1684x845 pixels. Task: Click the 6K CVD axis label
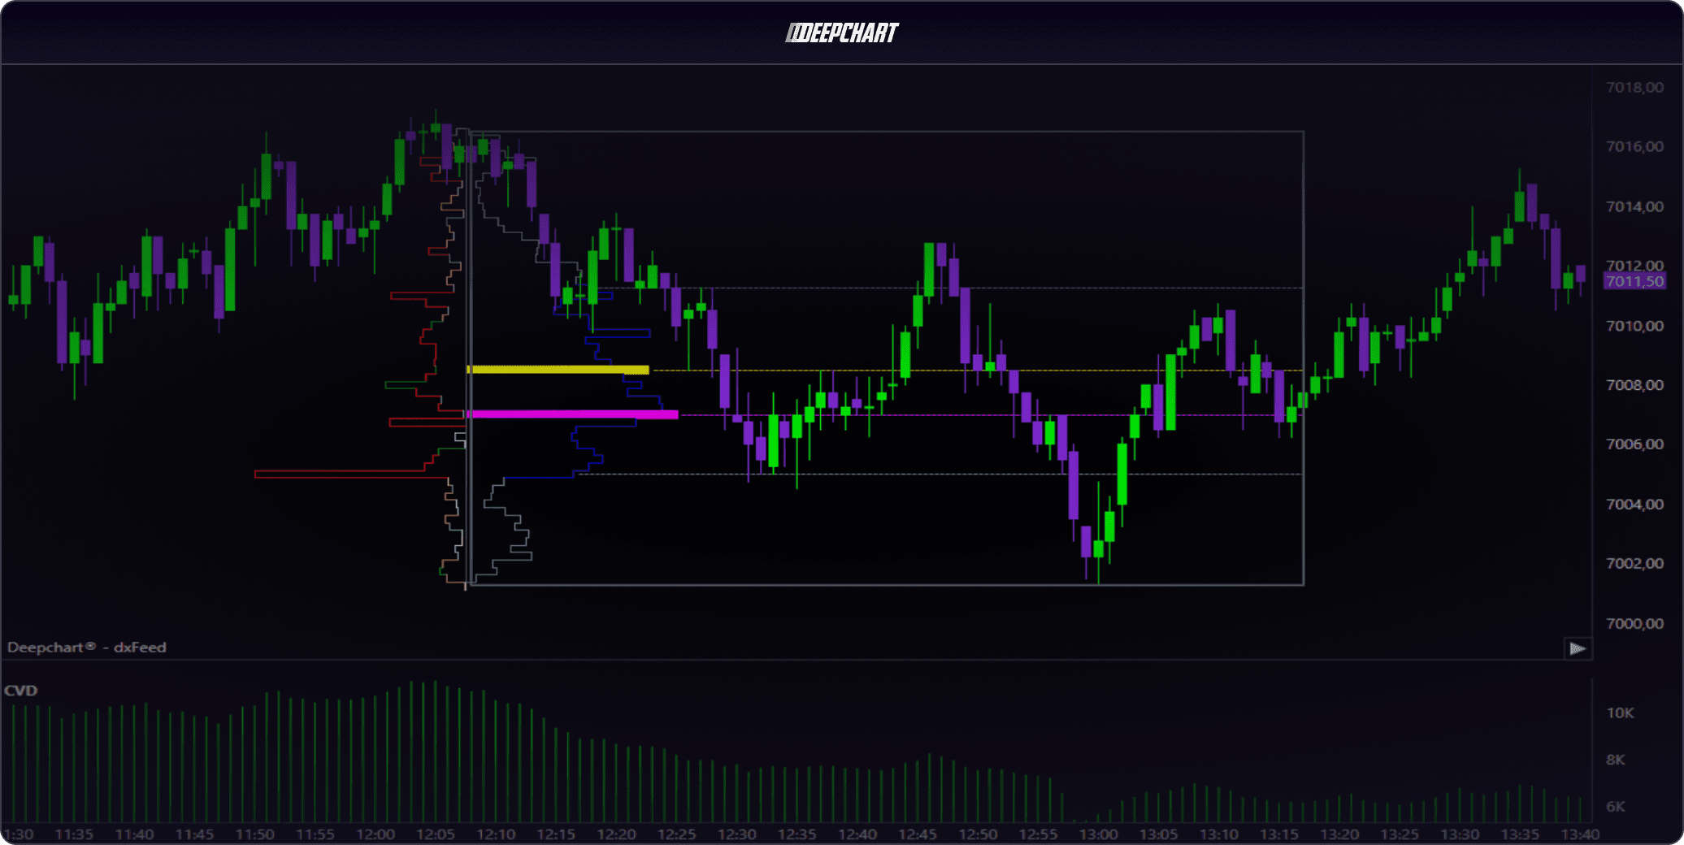coord(1616,807)
